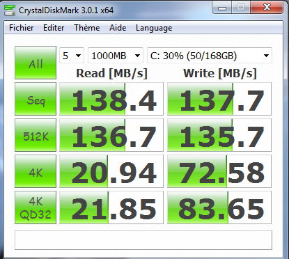This screenshot has width=289, height=259.
Task: Run all benchmarks with All button
Action: [x=36, y=63]
